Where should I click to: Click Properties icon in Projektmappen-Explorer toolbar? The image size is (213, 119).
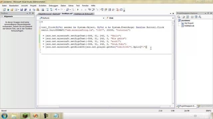click(x=179, y=17)
